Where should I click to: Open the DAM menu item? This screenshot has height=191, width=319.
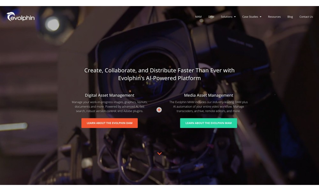pyautogui.click(x=211, y=17)
